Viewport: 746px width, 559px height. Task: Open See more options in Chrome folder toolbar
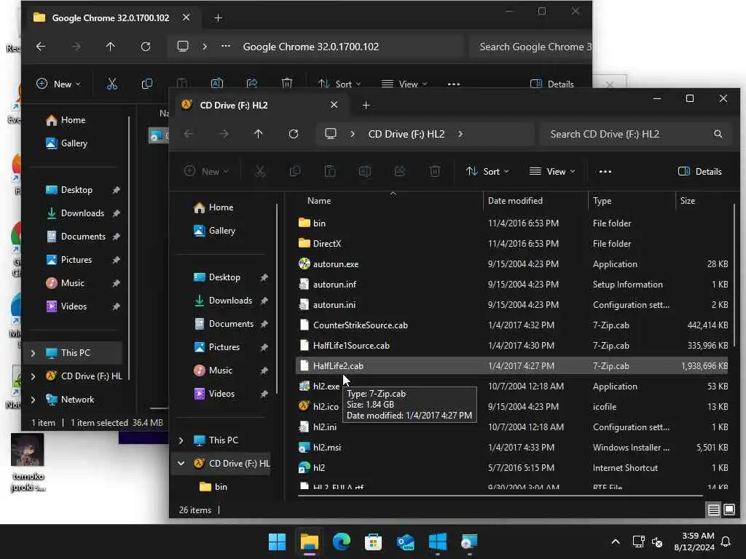click(454, 84)
